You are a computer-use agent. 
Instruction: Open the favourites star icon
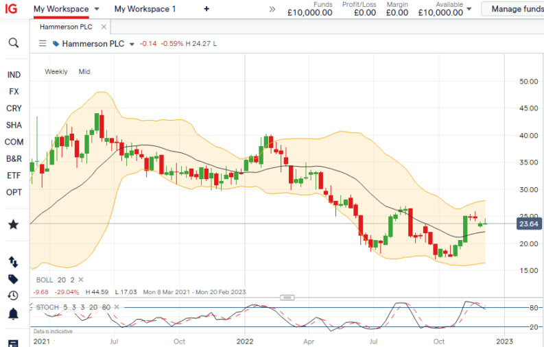point(14,225)
